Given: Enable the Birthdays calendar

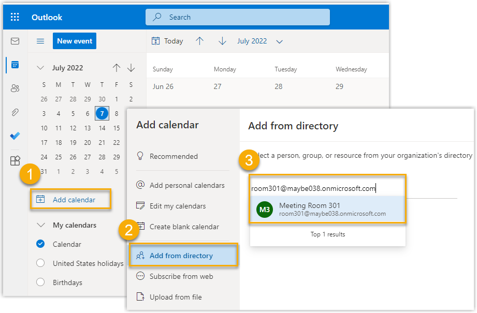Looking at the screenshot, I should [x=41, y=282].
